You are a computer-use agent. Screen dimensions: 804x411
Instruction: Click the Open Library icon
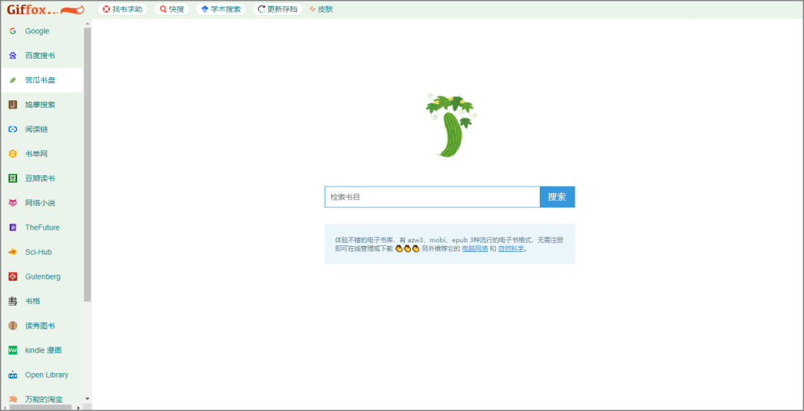point(13,375)
